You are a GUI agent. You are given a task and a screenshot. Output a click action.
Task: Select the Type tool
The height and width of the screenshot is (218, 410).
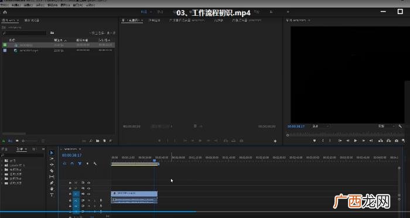tap(52, 195)
